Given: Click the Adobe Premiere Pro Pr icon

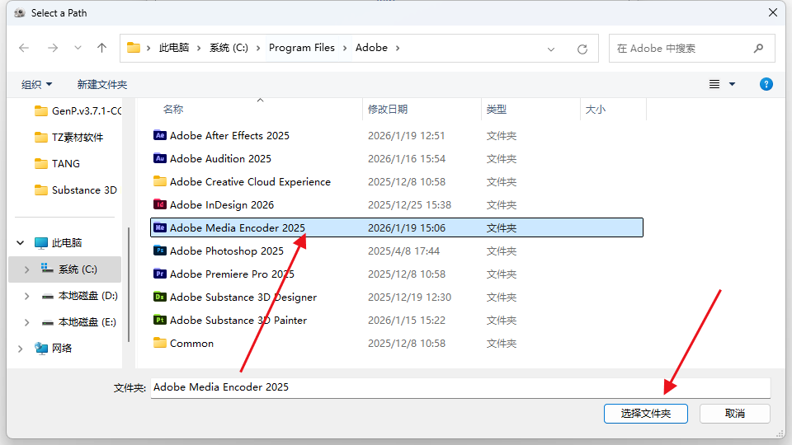Looking at the screenshot, I should (159, 274).
